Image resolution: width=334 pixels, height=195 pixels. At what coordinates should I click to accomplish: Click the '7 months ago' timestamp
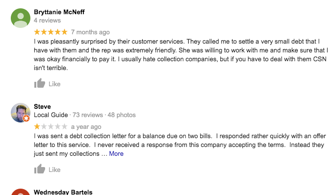(x=90, y=32)
